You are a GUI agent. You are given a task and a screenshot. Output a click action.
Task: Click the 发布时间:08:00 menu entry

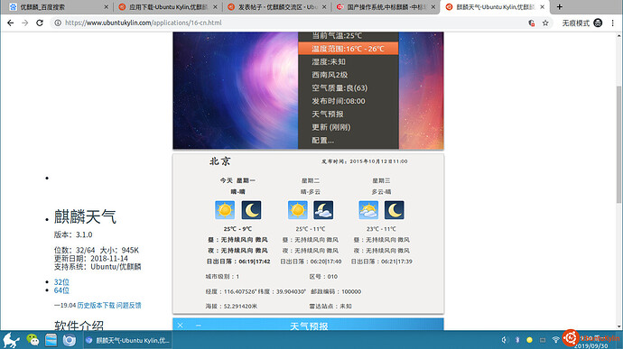pyautogui.click(x=348, y=101)
